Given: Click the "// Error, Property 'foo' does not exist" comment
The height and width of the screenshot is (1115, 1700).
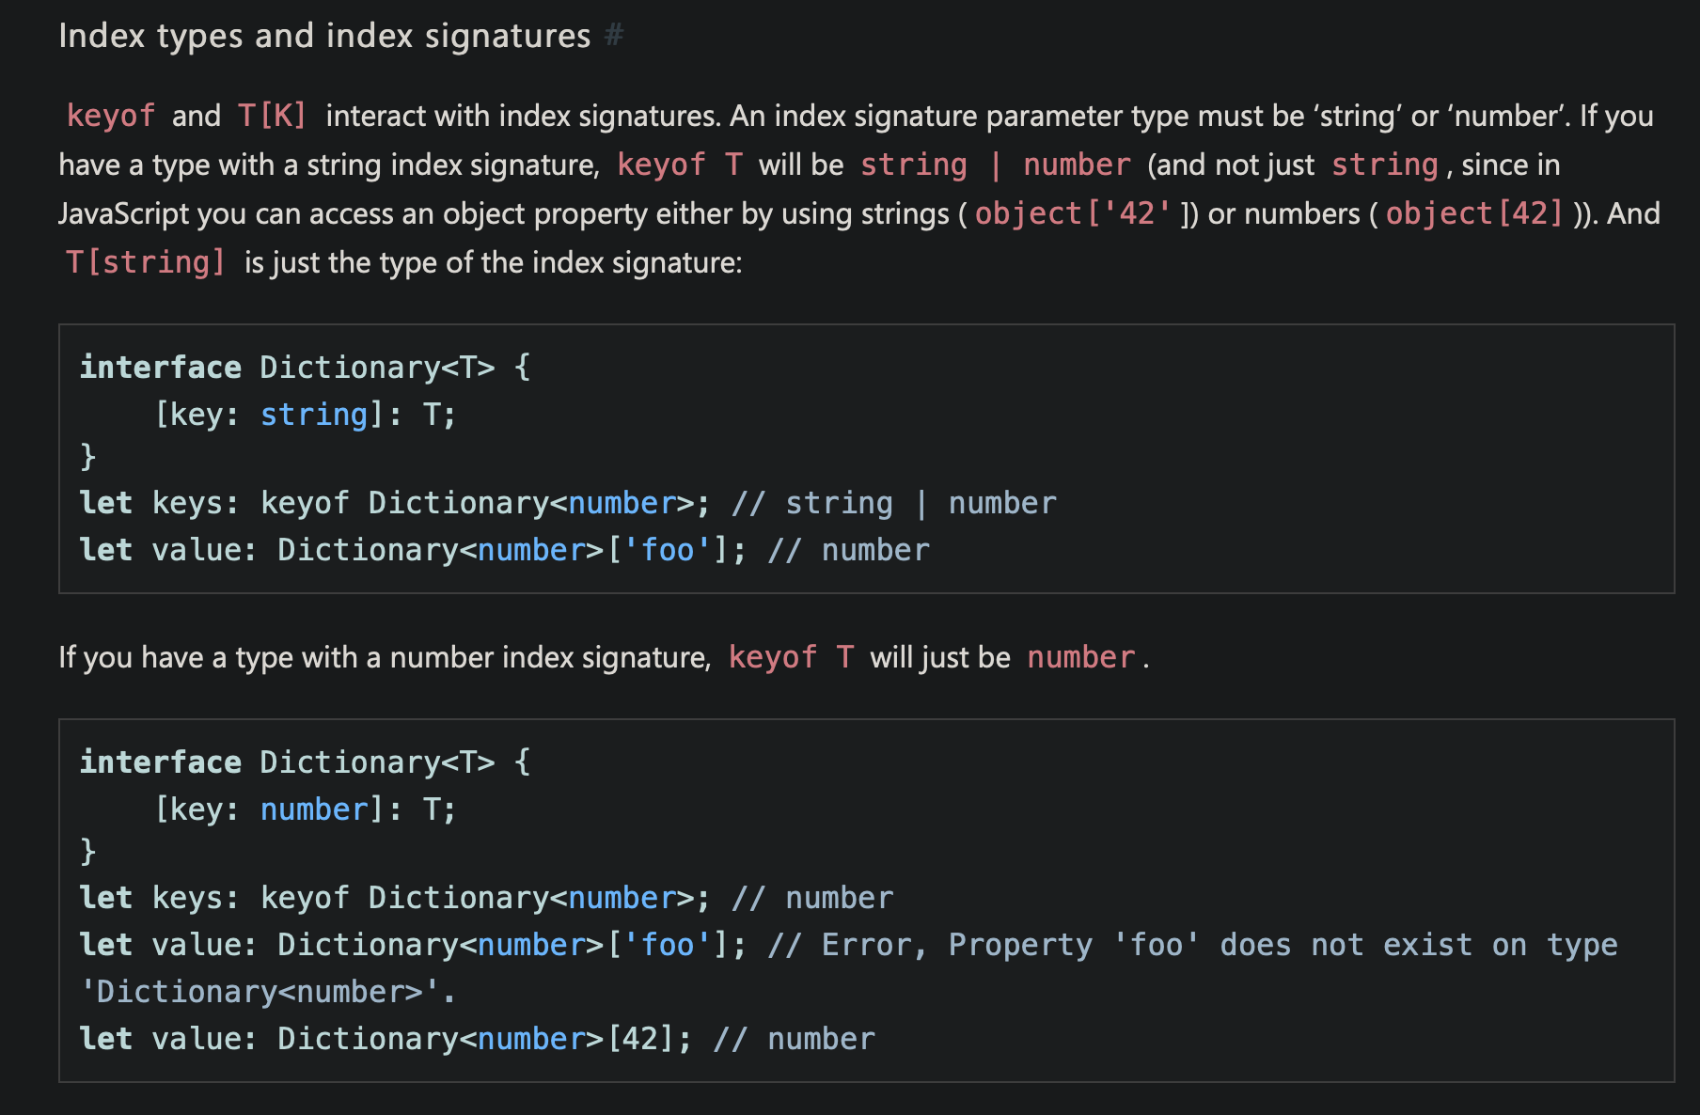Looking at the screenshot, I should tap(1193, 945).
